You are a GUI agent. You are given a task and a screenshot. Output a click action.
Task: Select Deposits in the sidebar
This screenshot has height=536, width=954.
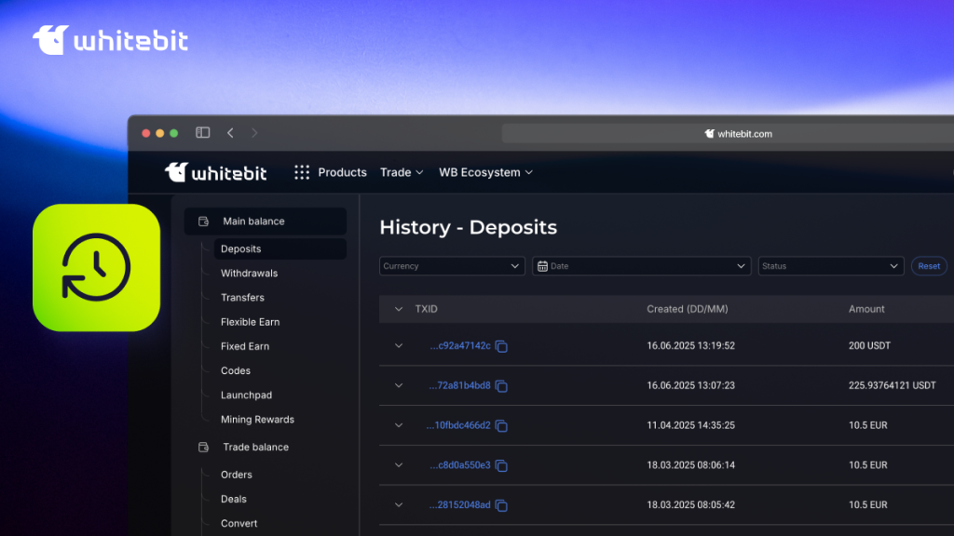pos(279,248)
